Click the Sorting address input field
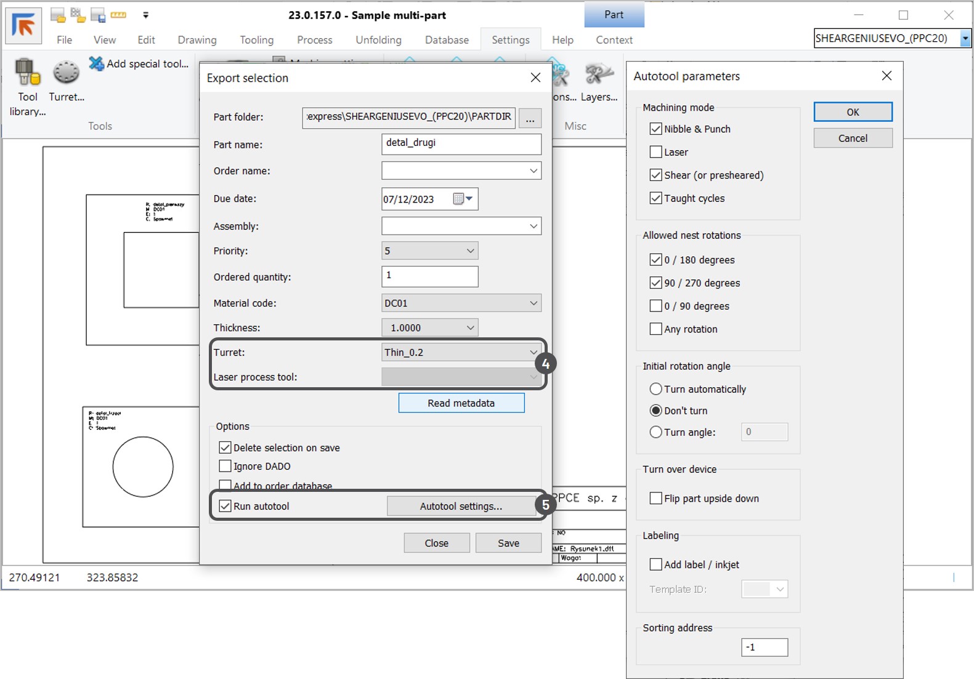Image resolution: width=974 pixels, height=679 pixels. coord(764,647)
